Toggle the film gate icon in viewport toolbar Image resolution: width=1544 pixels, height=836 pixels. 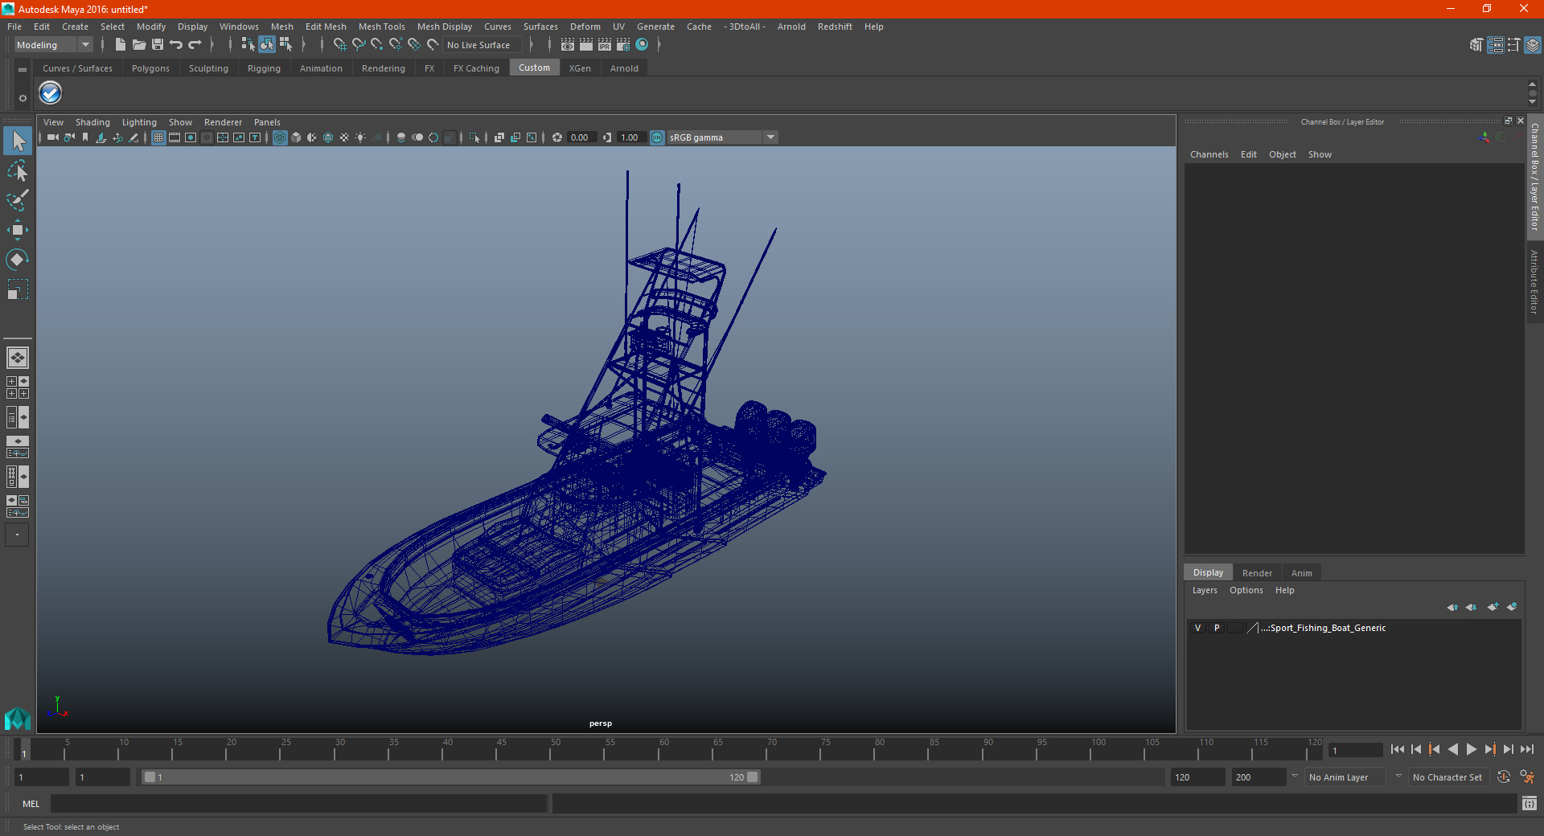coord(175,137)
